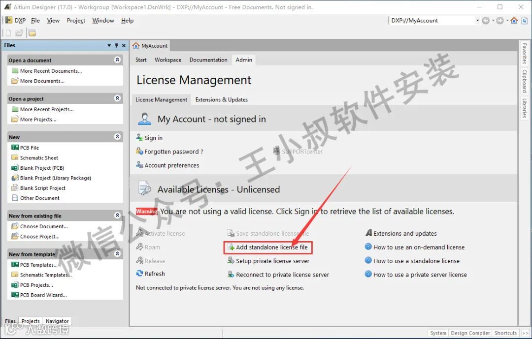The width and height of the screenshot is (532, 339).
Task: Select the Projects panel tab
Action: [31, 321]
